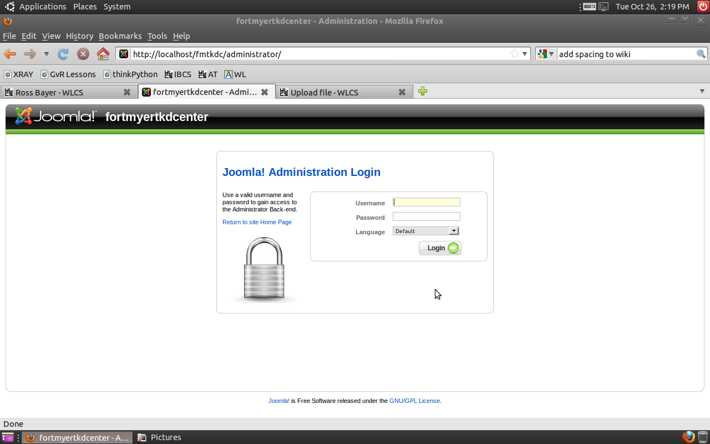Open the GvR Lessons bookmark
This screenshot has height=444, width=710.
pos(68,74)
